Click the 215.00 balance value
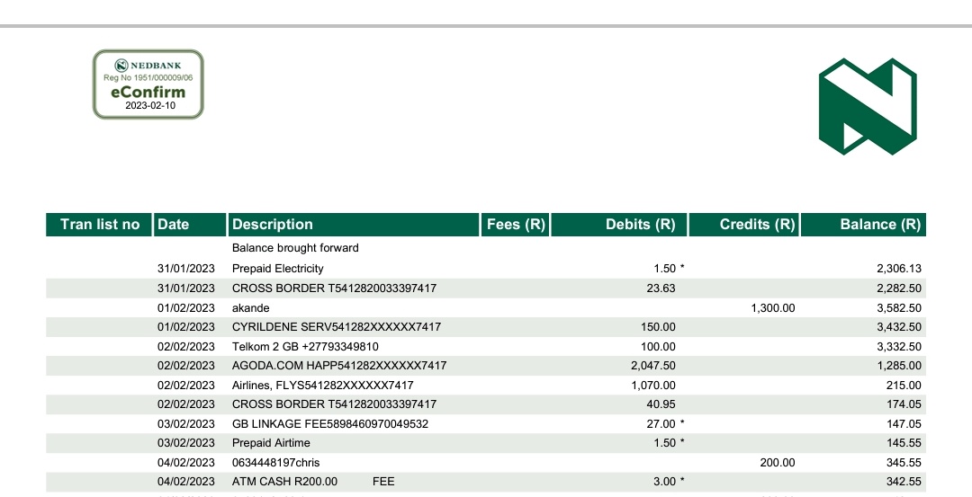972x497 pixels. pyautogui.click(x=904, y=386)
